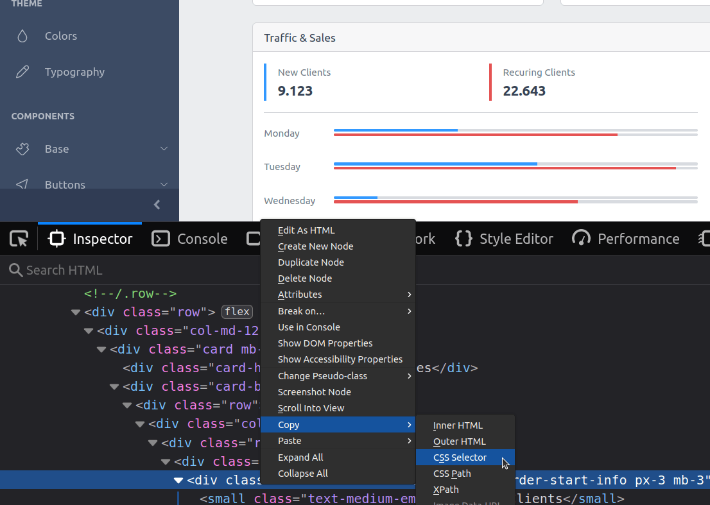Viewport: 710px width, 505px height.
Task: Open the Style Editor braces icon
Action: (x=463, y=238)
